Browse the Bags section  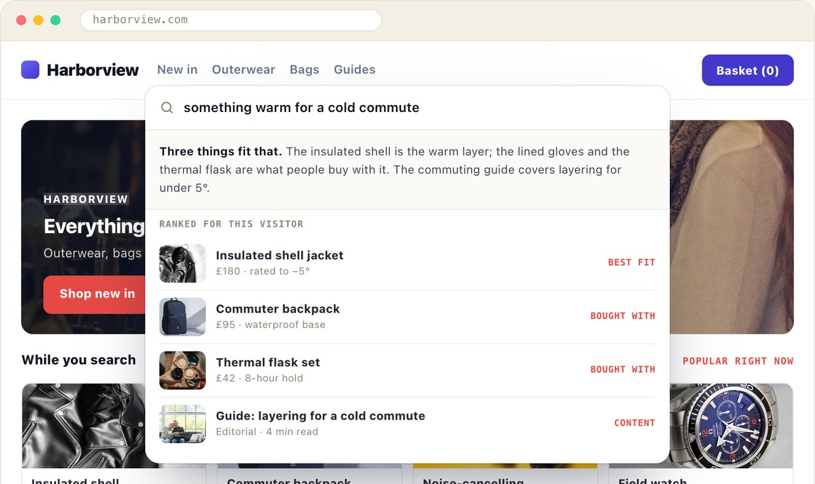(304, 69)
